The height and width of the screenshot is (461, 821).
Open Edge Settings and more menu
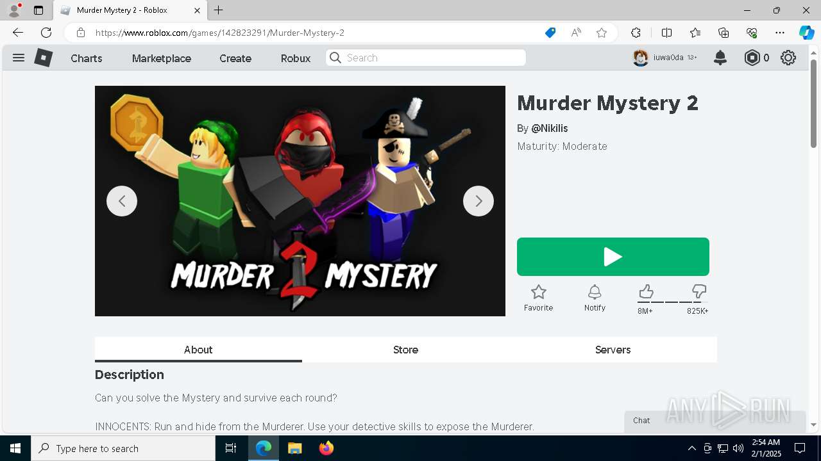[x=780, y=33]
